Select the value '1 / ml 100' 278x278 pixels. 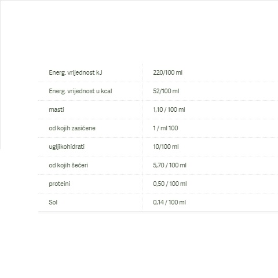pyautogui.click(x=166, y=128)
